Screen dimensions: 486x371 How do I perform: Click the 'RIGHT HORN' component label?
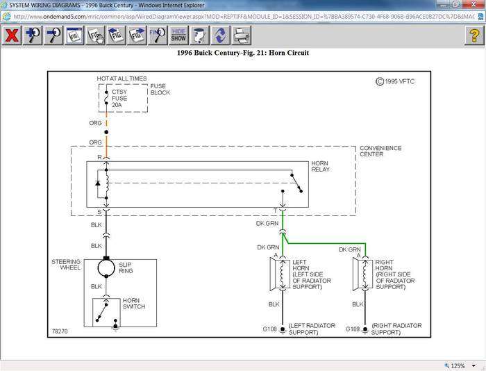384,265
